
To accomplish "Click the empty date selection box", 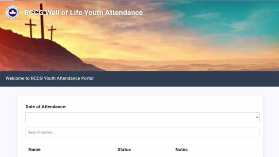I will tap(127, 117).
